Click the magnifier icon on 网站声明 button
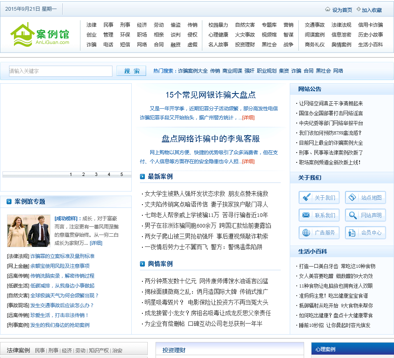This screenshot has width=394, height=358. (x=352, y=215)
